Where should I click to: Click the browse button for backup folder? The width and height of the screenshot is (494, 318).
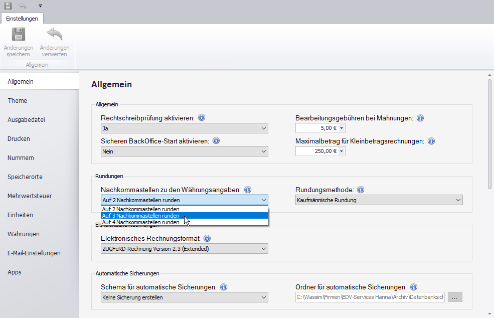tap(455, 297)
